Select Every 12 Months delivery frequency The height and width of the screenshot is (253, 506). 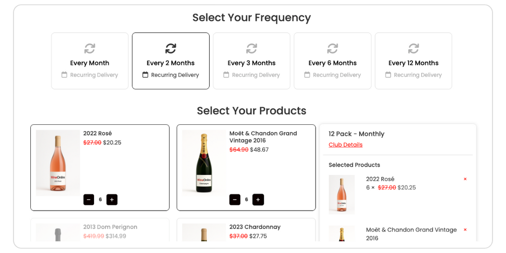(x=413, y=61)
